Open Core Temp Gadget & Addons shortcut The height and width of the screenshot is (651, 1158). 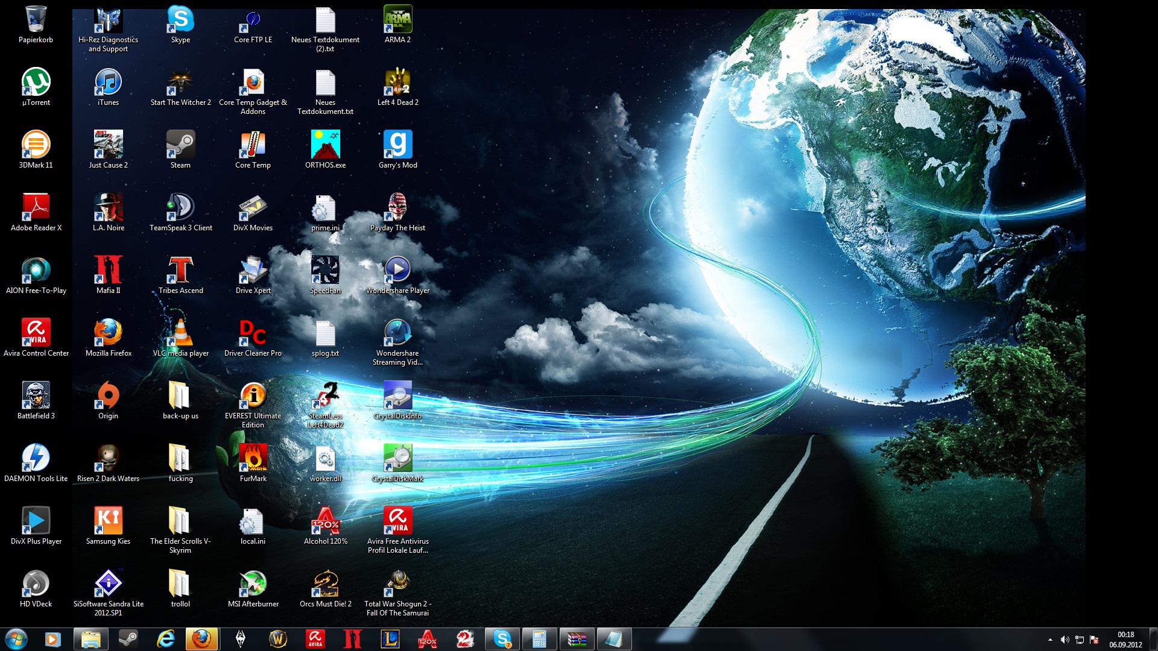tap(253, 92)
